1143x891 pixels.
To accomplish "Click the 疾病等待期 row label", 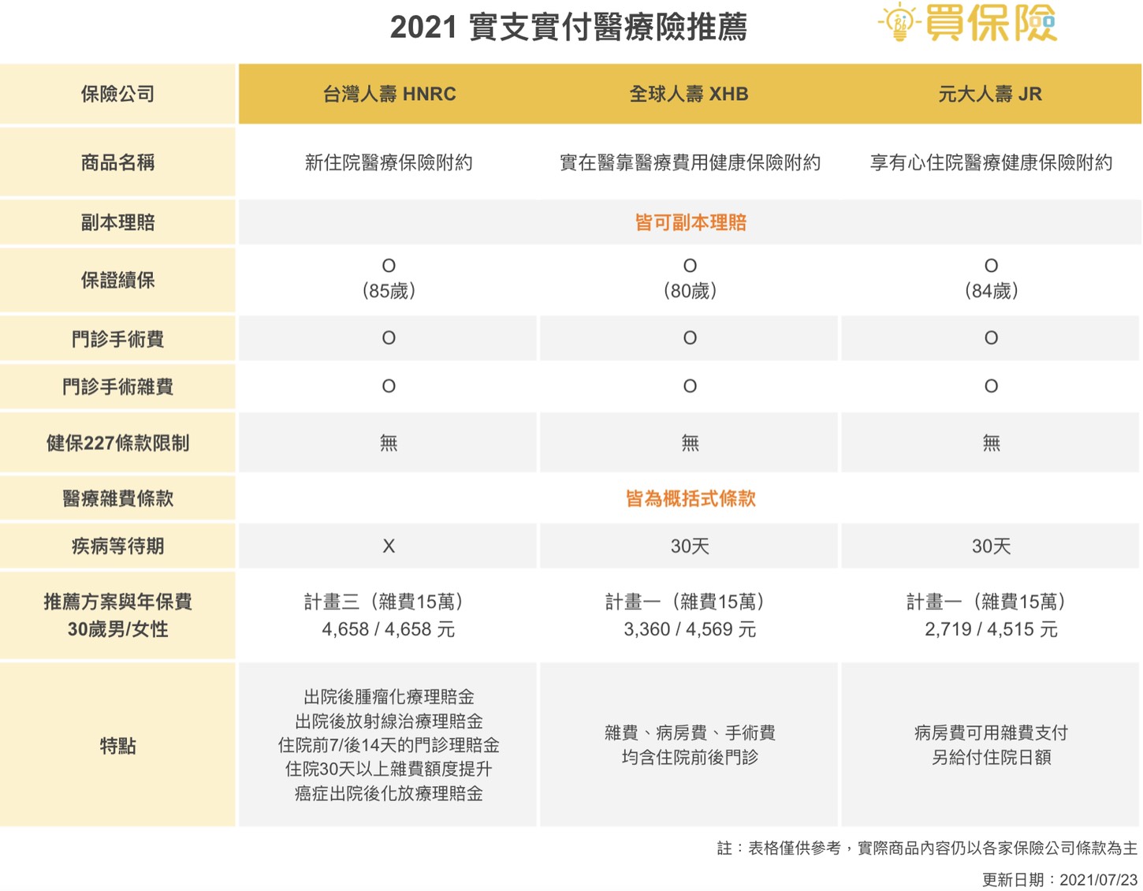I will [117, 546].
